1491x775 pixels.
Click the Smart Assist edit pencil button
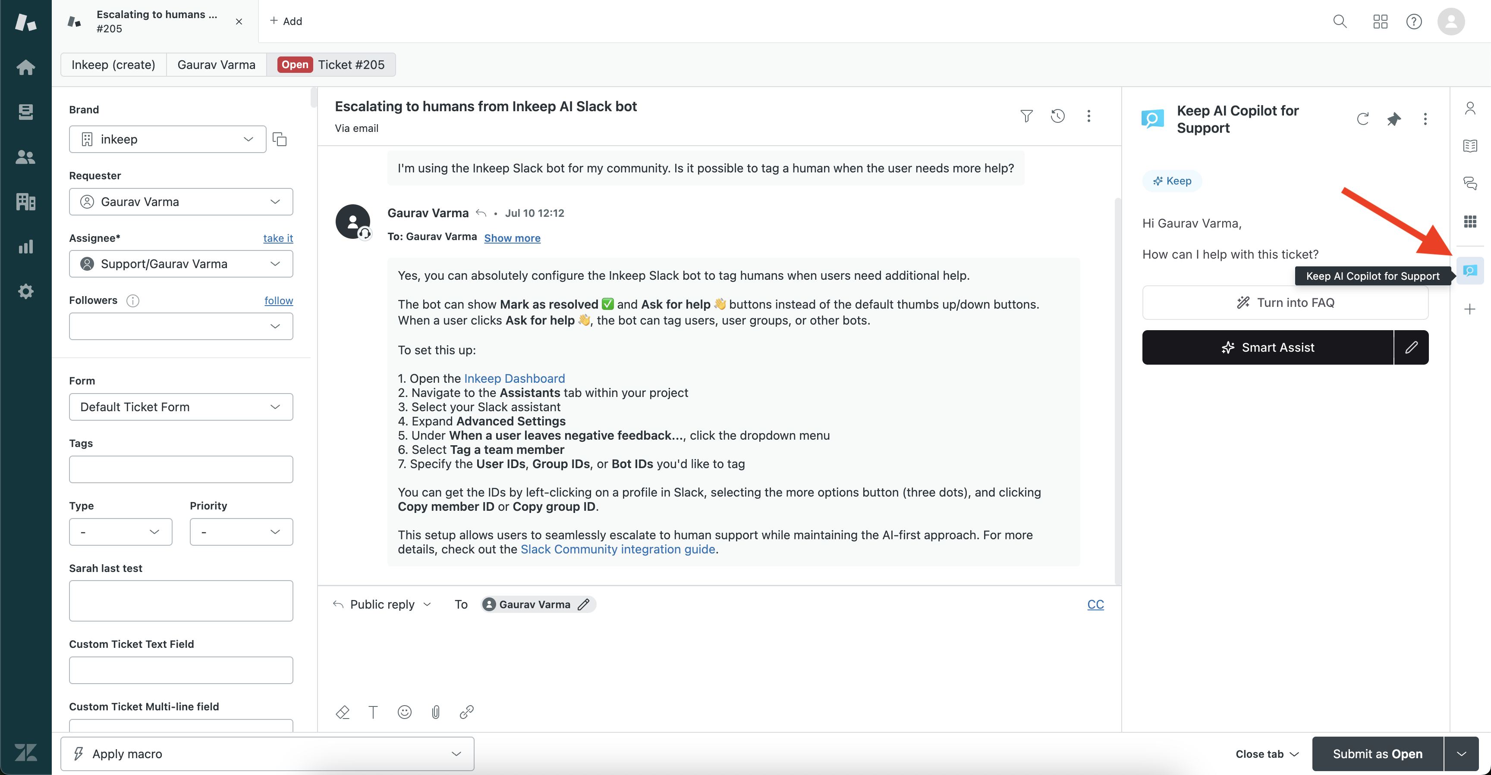[x=1411, y=347]
